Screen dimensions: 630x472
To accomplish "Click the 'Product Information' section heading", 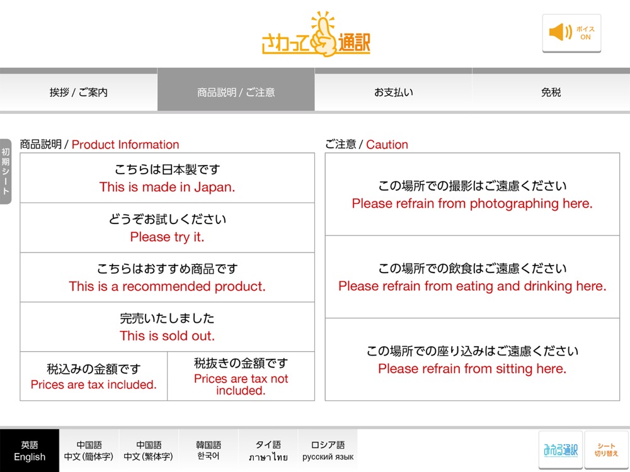I will (125, 145).
